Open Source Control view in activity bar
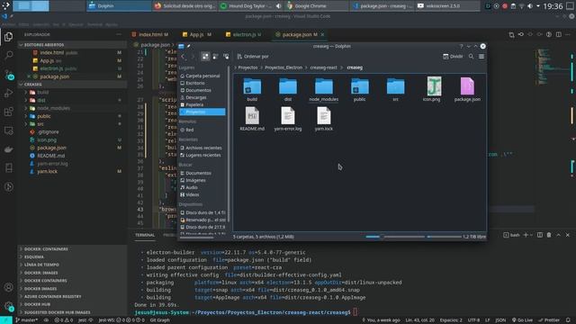 coord(9,75)
